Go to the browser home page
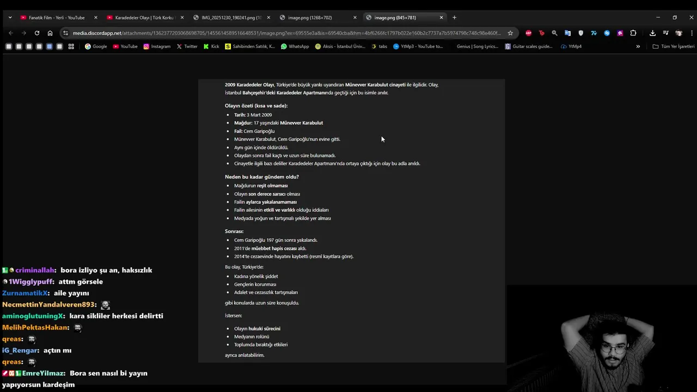The height and width of the screenshot is (392, 697). [x=50, y=33]
